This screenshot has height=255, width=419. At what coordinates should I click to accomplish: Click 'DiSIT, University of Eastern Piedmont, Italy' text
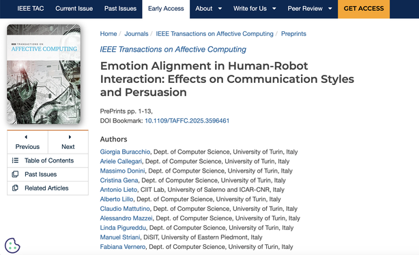[x=203, y=237]
